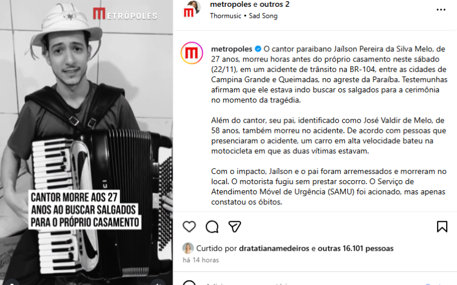Click the metropoles avatar beside the caption
457x285 pixels.
[192, 53]
